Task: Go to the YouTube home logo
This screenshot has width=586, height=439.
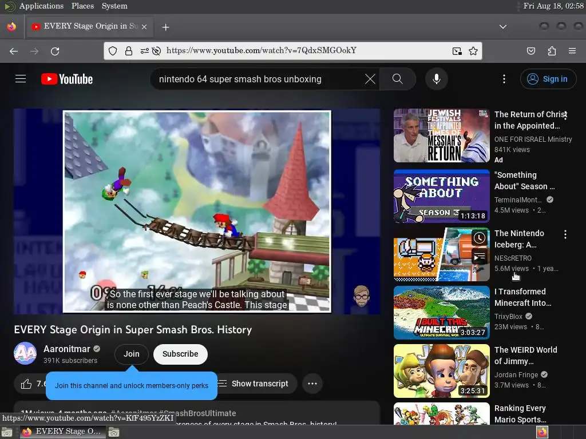Action: (67, 79)
